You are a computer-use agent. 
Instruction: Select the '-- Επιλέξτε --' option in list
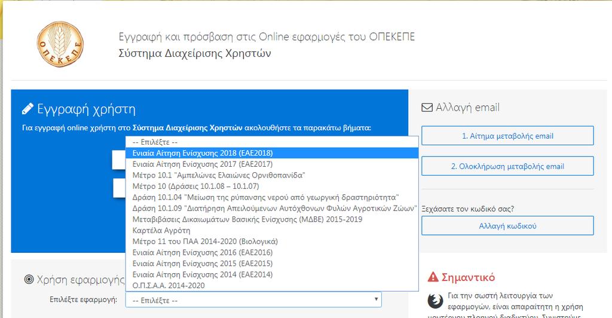click(272, 142)
